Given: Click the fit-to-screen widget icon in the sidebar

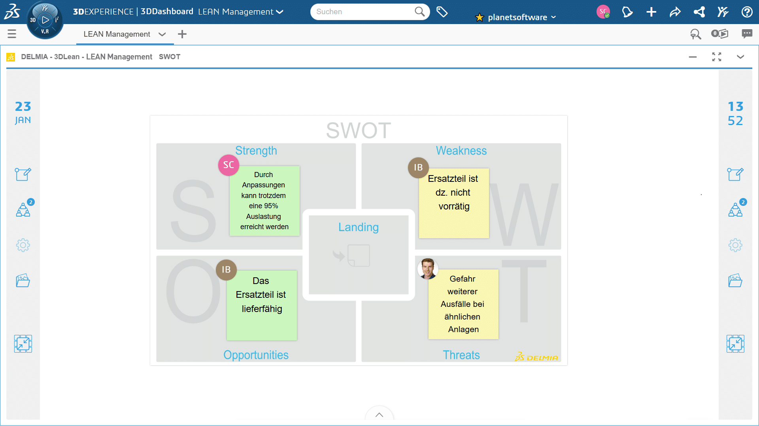Looking at the screenshot, I should click(23, 344).
